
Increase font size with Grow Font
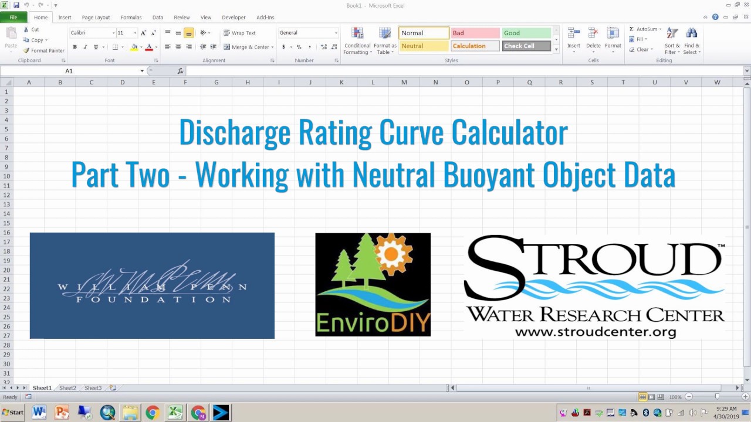tap(143, 33)
